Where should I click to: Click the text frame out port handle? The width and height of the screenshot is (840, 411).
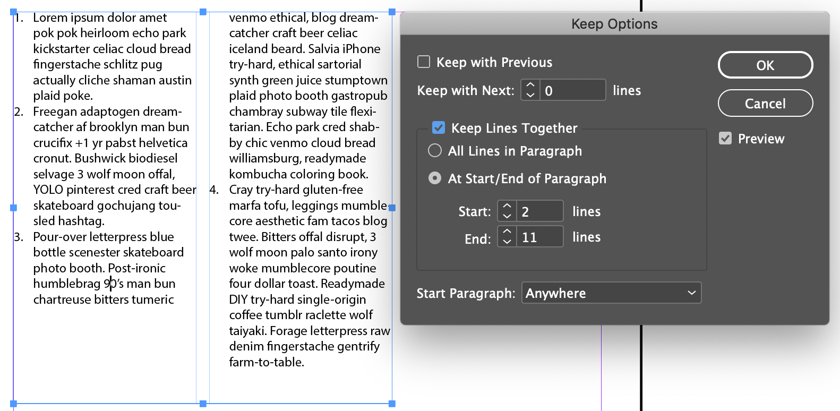tap(392, 208)
